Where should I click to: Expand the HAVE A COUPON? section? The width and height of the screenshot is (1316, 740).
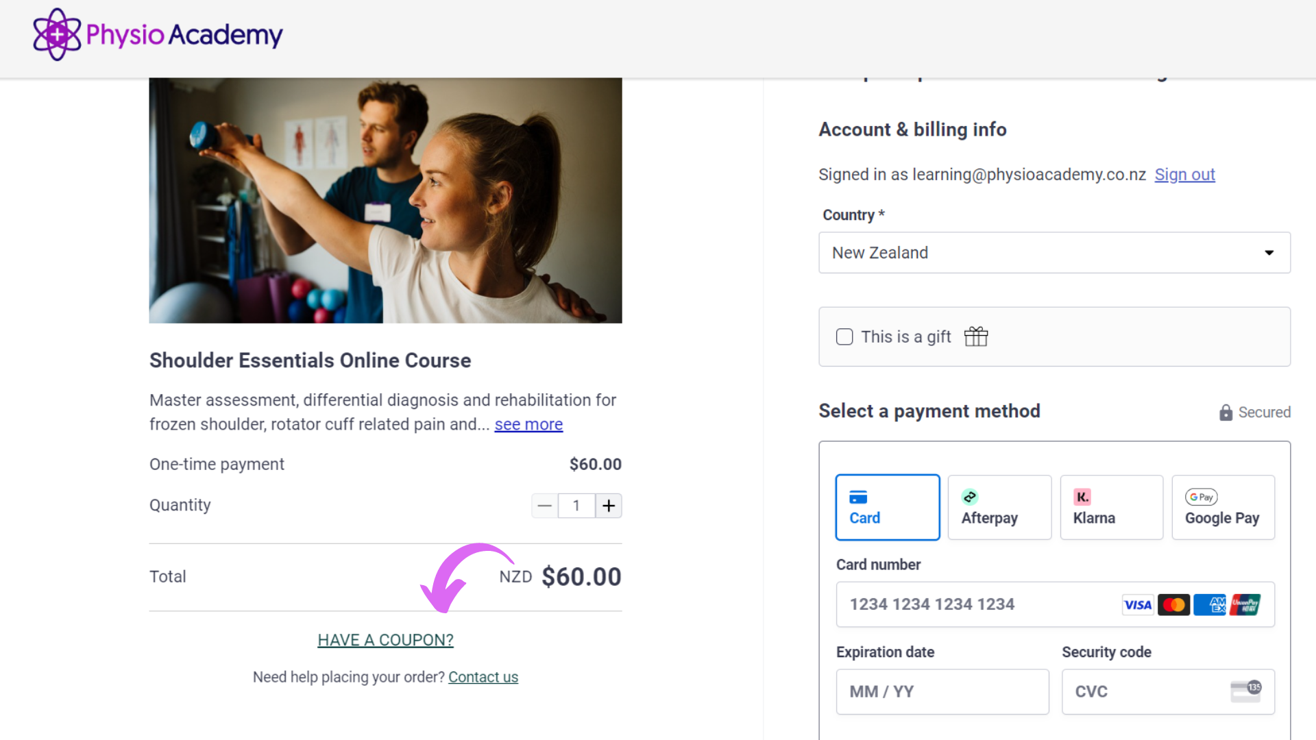click(385, 640)
